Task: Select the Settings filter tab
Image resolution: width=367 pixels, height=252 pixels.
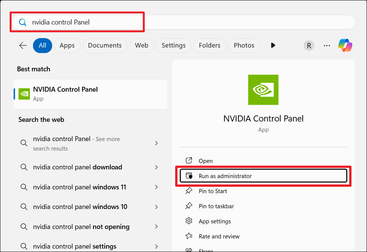Action: pos(173,45)
